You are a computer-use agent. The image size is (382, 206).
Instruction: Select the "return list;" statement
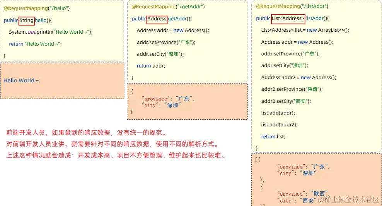[273, 136]
